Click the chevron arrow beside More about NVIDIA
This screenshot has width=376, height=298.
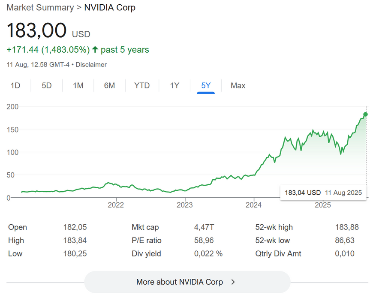point(233,282)
